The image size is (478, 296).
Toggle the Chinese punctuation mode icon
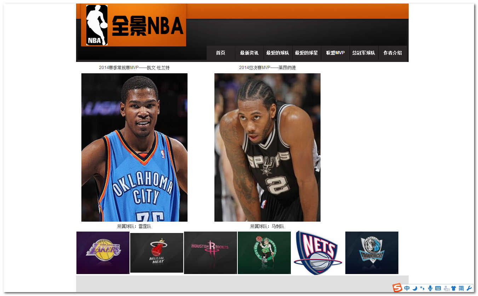422,288
